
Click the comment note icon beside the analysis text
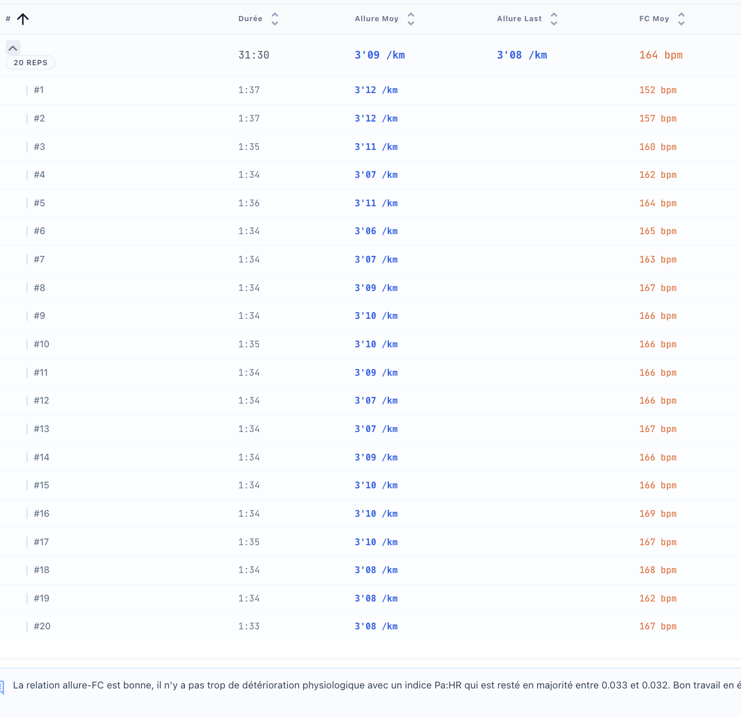tap(2, 687)
